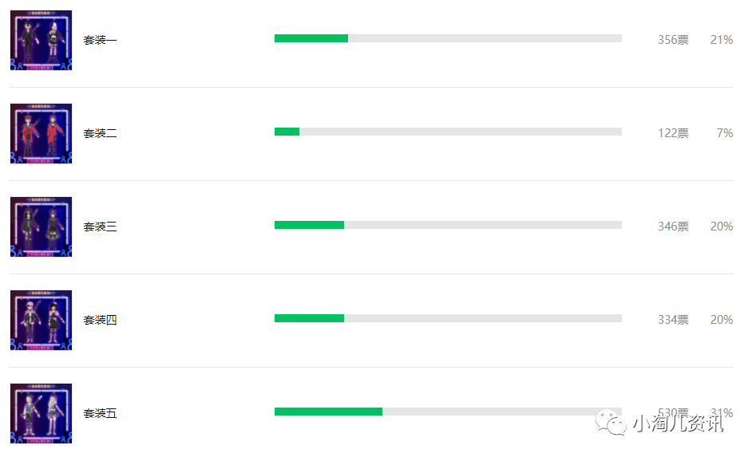Click the 122票 vote count
This screenshot has width=748, height=457.
point(673,133)
